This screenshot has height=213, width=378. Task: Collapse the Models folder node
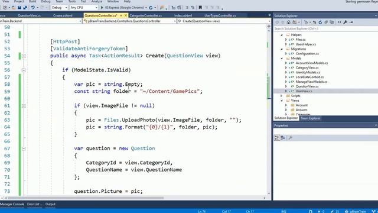point(282,58)
